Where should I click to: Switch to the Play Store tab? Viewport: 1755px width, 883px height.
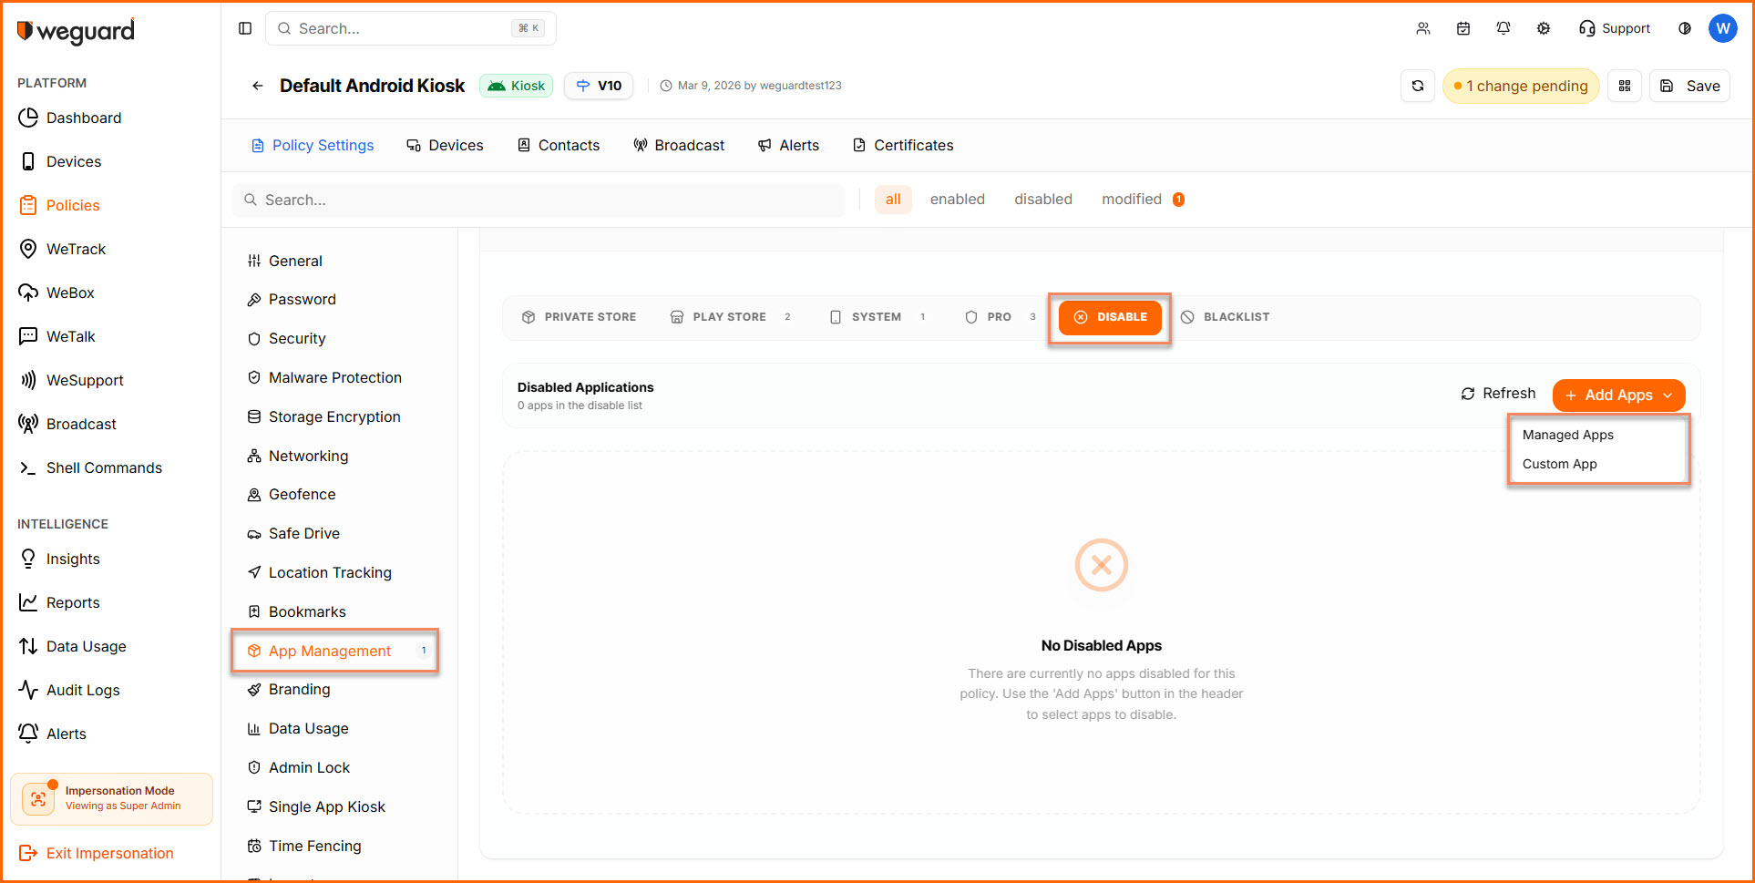click(729, 317)
